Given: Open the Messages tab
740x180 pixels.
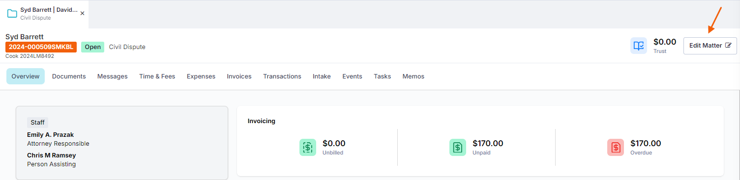Looking at the screenshot, I should coord(113,77).
